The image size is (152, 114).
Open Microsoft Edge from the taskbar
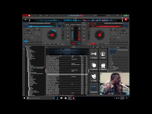click(x=57, y=98)
